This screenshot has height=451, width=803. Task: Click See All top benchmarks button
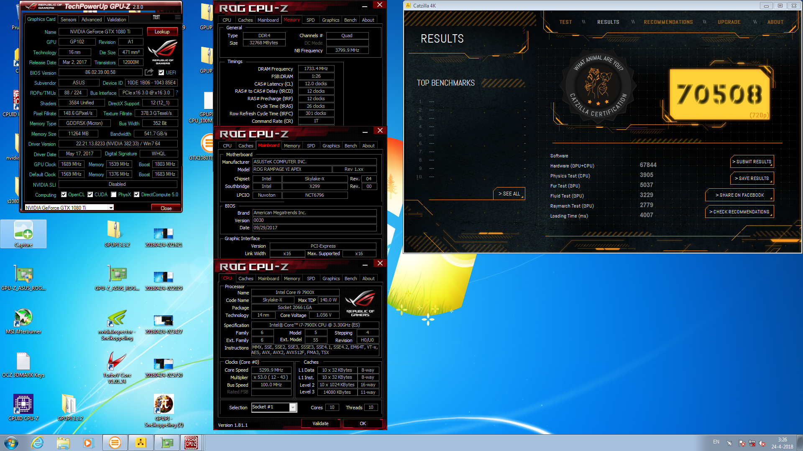[509, 194]
